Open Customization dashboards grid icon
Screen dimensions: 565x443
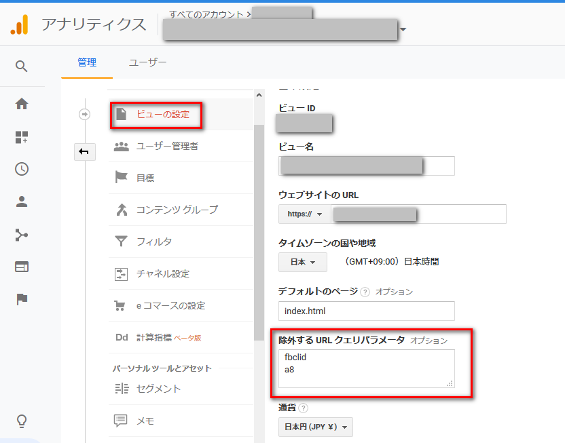point(22,137)
